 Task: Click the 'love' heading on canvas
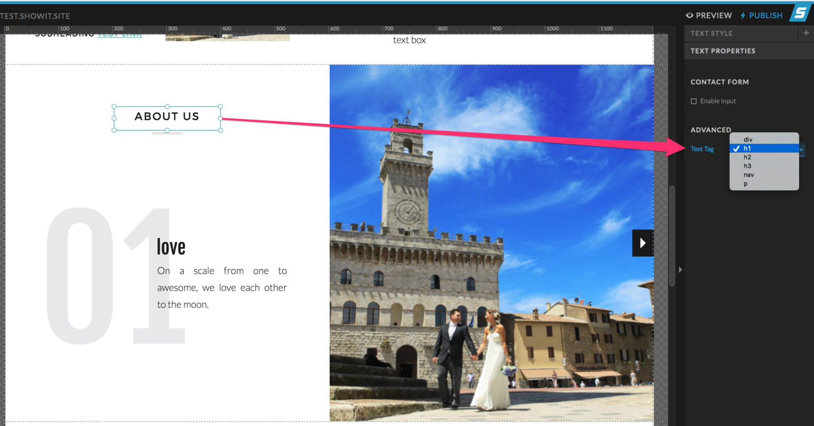pos(171,247)
